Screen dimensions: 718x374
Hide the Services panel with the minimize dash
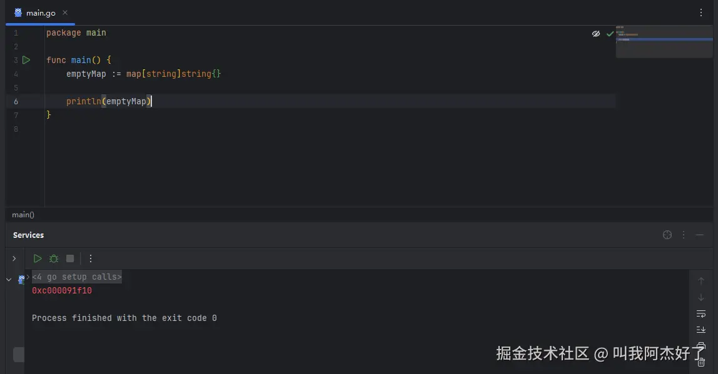700,235
